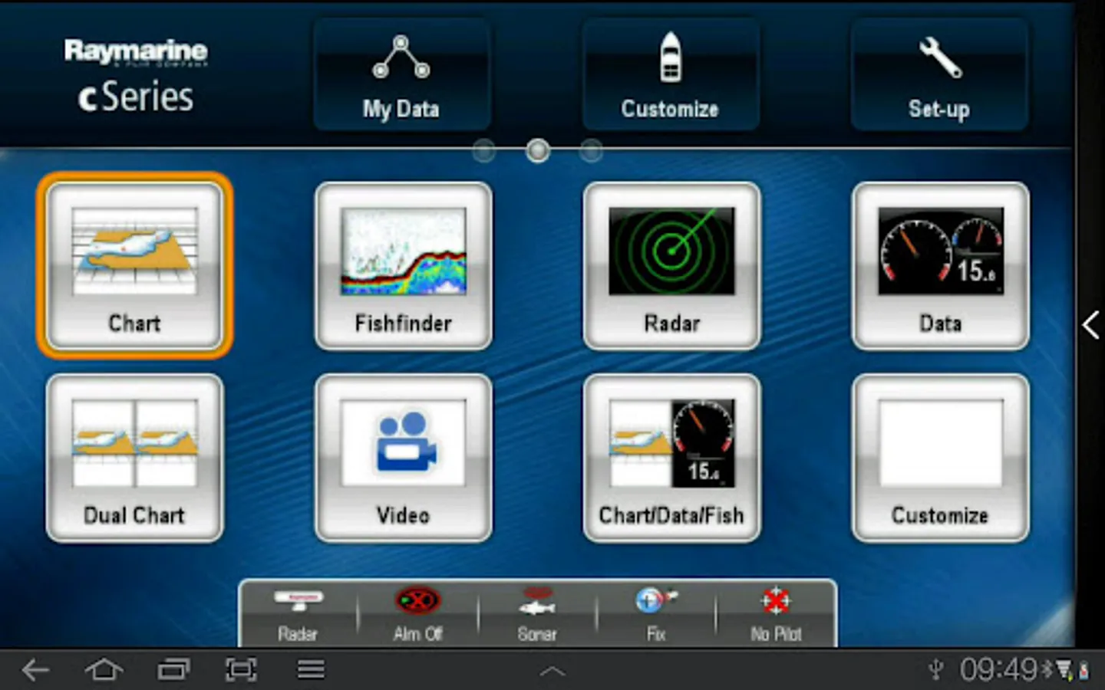This screenshot has height=690, width=1105.
Task: Toggle the Alm Off alarm indicator
Action: [x=417, y=615]
